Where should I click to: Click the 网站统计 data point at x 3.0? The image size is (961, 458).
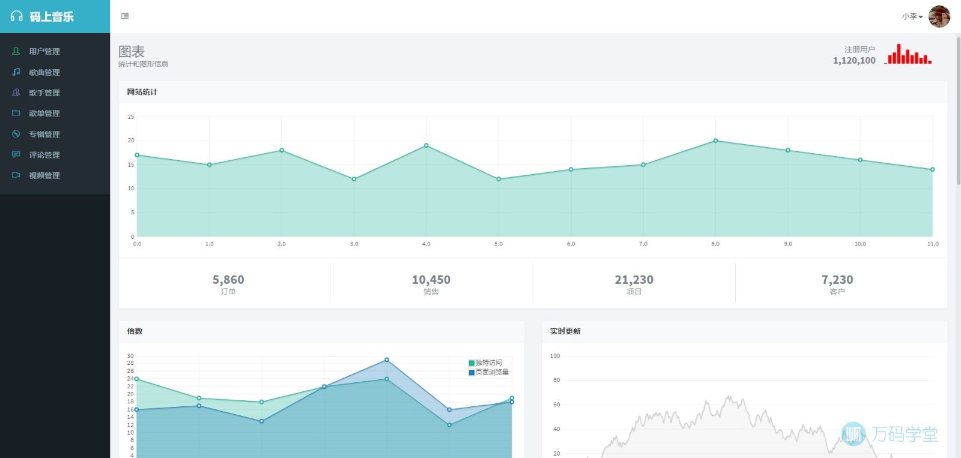[x=354, y=179]
